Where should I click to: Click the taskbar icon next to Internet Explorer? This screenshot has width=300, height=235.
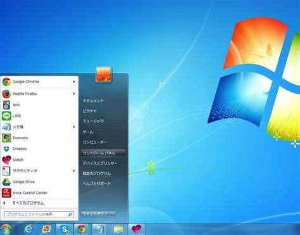46,229
